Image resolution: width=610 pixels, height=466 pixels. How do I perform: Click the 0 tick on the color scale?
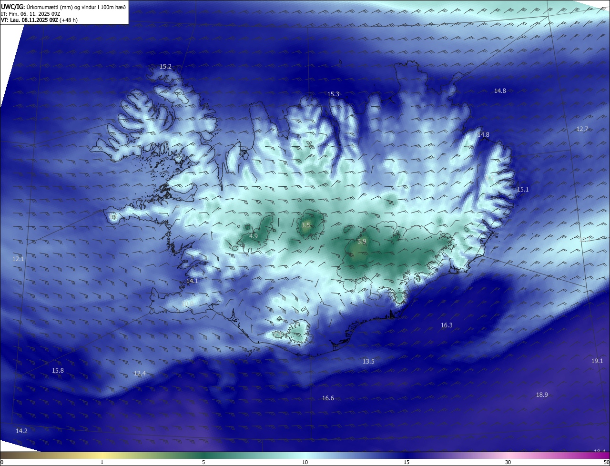[2, 462]
